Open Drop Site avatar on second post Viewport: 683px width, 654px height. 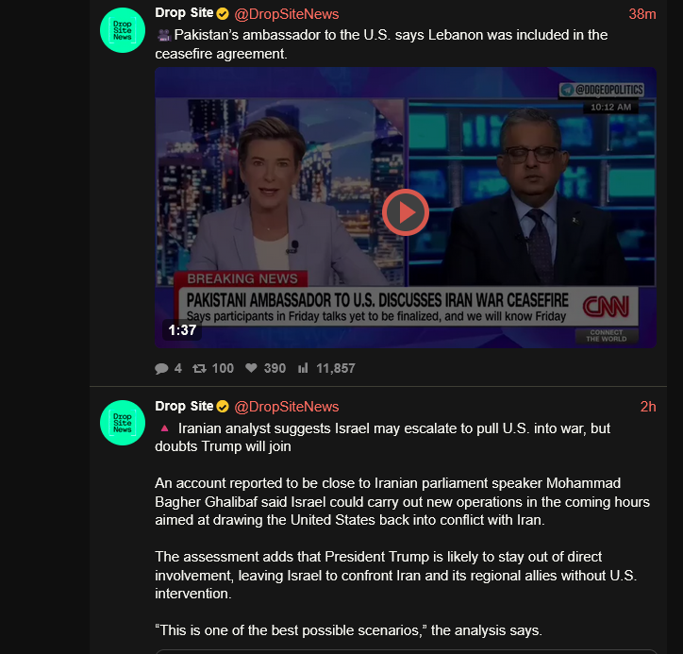[123, 423]
